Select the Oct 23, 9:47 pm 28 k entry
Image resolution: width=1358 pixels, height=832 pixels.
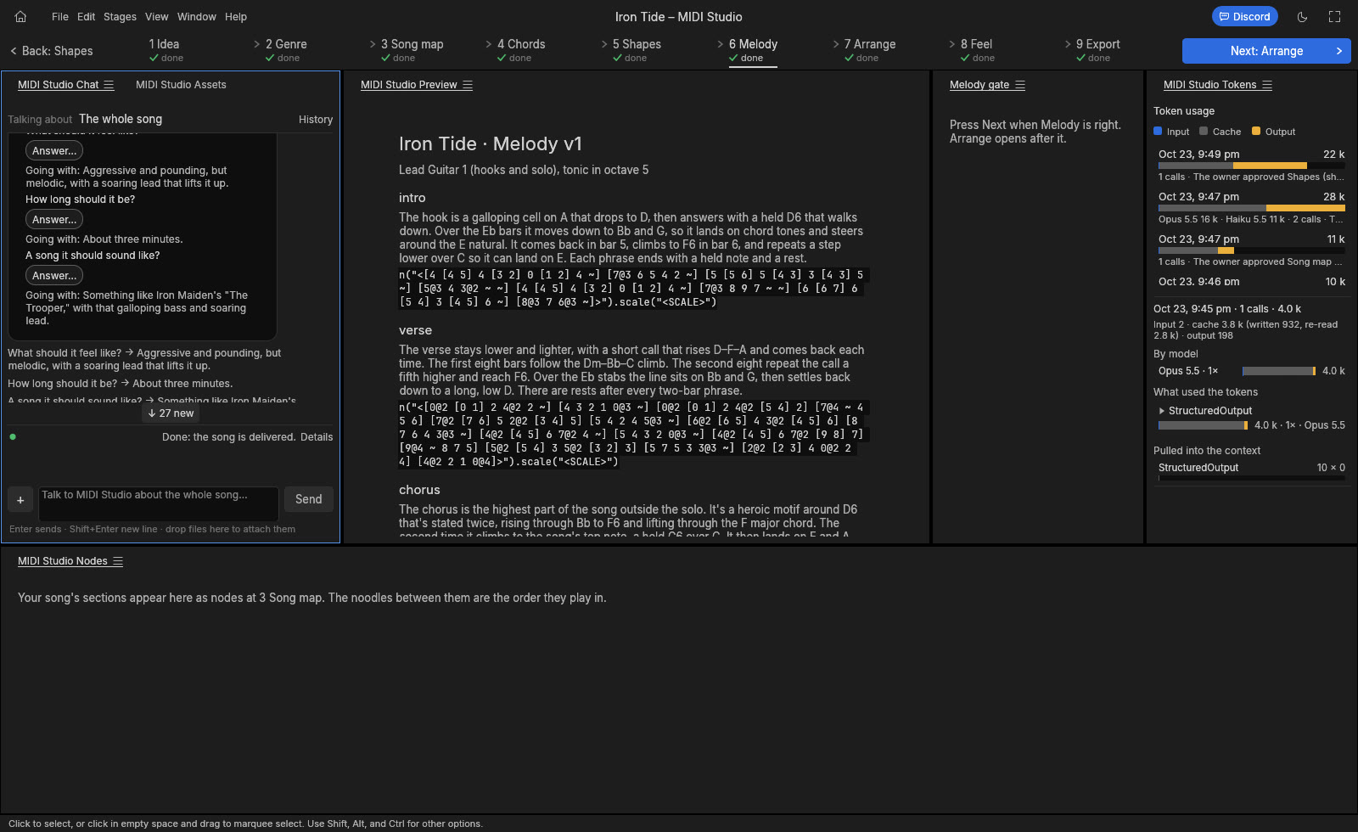pos(1252,207)
